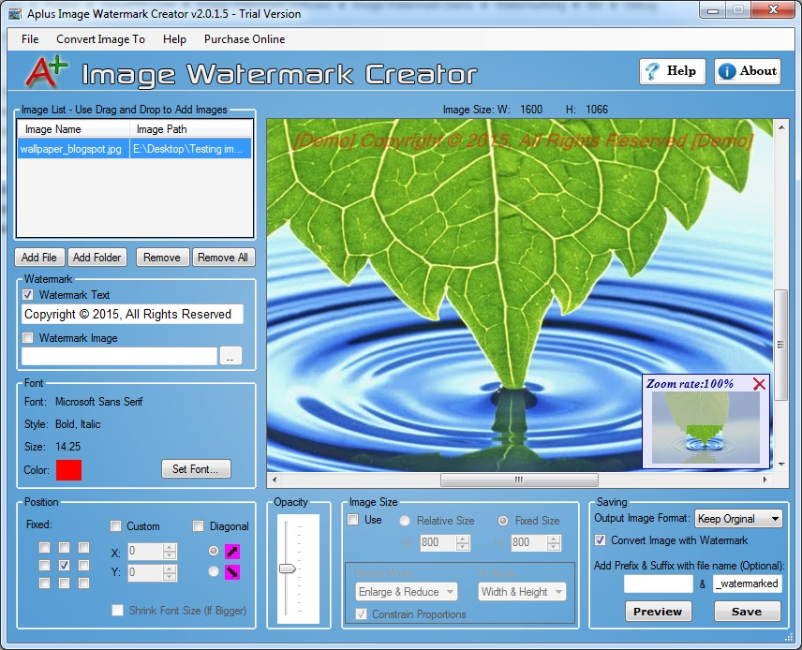Open the Convert Image To menu
802x650 pixels.
click(x=101, y=39)
